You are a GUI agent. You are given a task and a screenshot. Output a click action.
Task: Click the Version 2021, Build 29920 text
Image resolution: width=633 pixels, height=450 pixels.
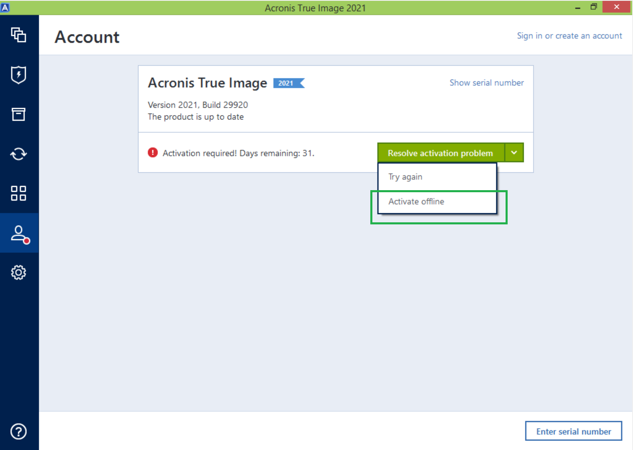tap(198, 105)
